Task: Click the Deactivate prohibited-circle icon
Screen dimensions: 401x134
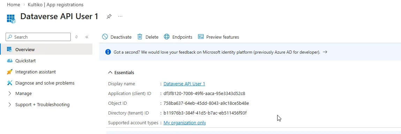Action: point(105,37)
